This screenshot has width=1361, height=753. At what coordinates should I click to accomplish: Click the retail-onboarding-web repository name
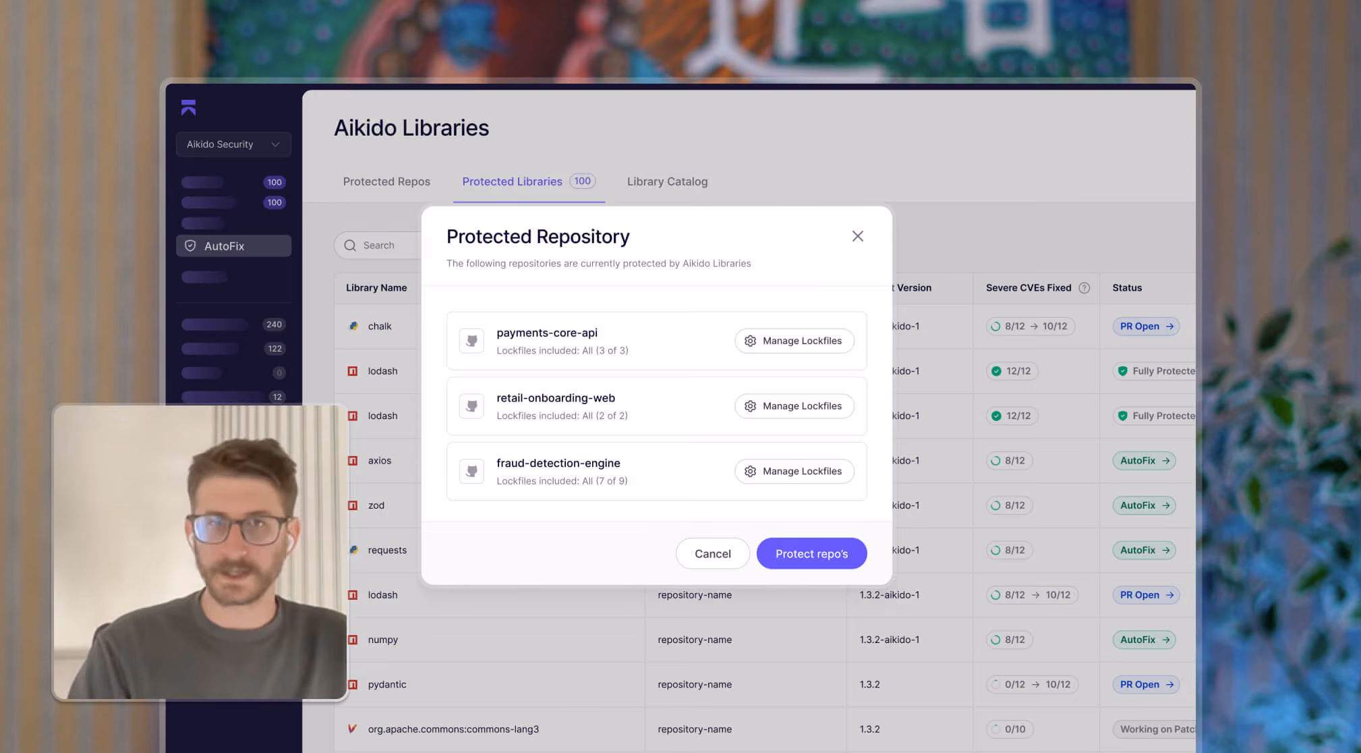pos(556,398)
